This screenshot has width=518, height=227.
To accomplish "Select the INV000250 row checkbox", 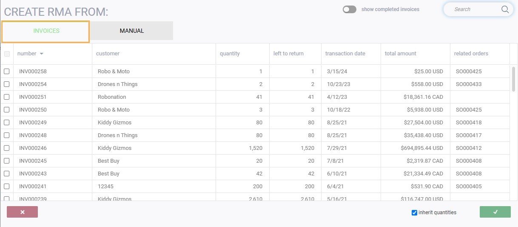I will 7,110.
